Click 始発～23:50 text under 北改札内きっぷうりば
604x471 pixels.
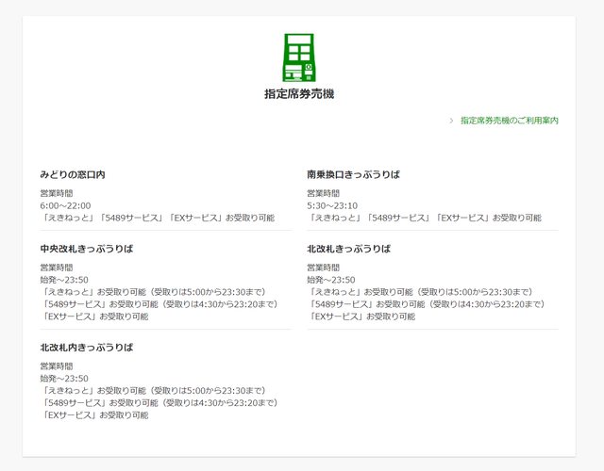64,378
